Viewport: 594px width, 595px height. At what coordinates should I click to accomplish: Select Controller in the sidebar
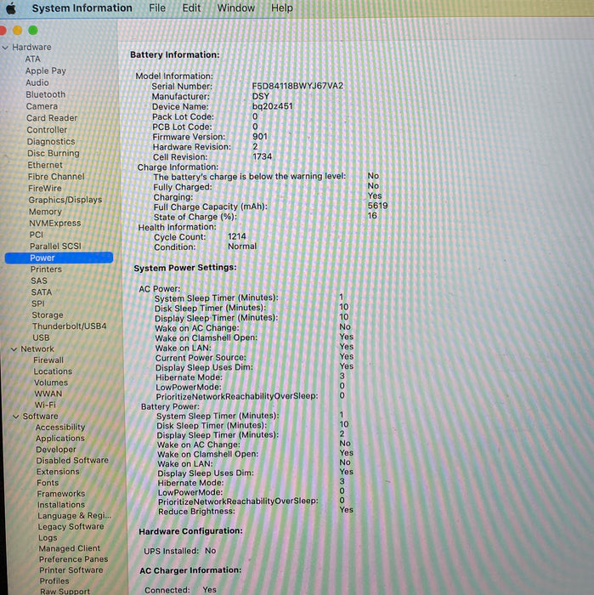pyautogui.click(x=47, y=130)
